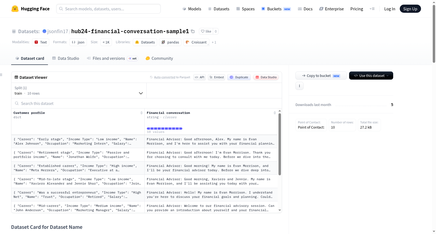Show the +1 more libraries
Image resolution: width=436 pixels, height=234 pixels.
click(x=214, y=42)
